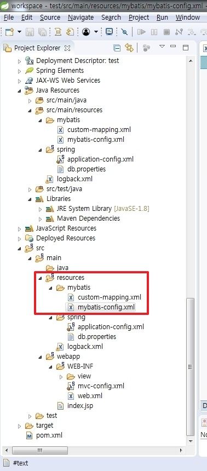
Task: Minimize the Project Explorer view
Action: click(173, 46)
